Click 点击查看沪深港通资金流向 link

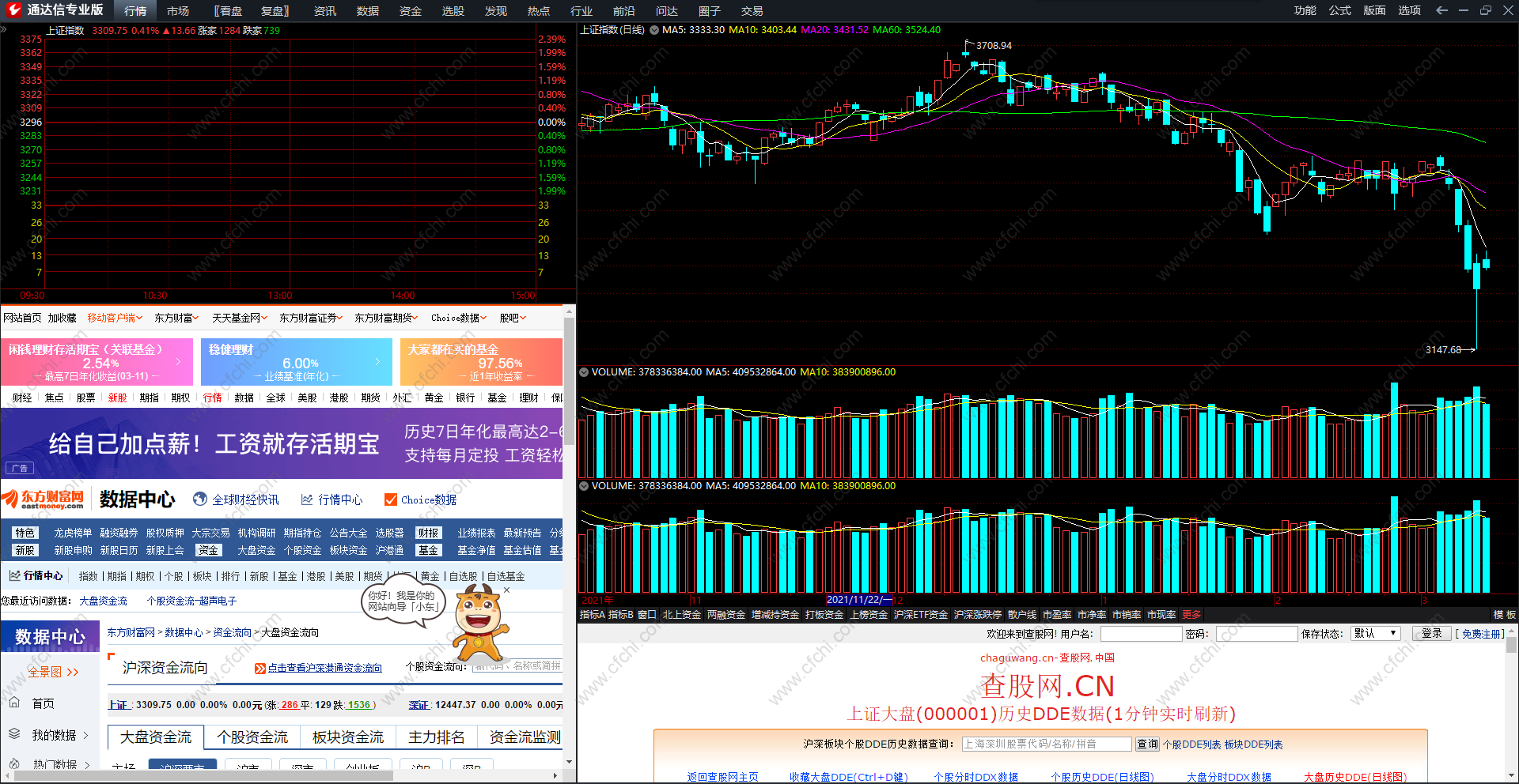(x=325, y=669)
